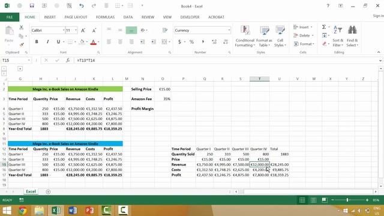
Task: Open Format as Table gallery
Action: click(264, 36)
